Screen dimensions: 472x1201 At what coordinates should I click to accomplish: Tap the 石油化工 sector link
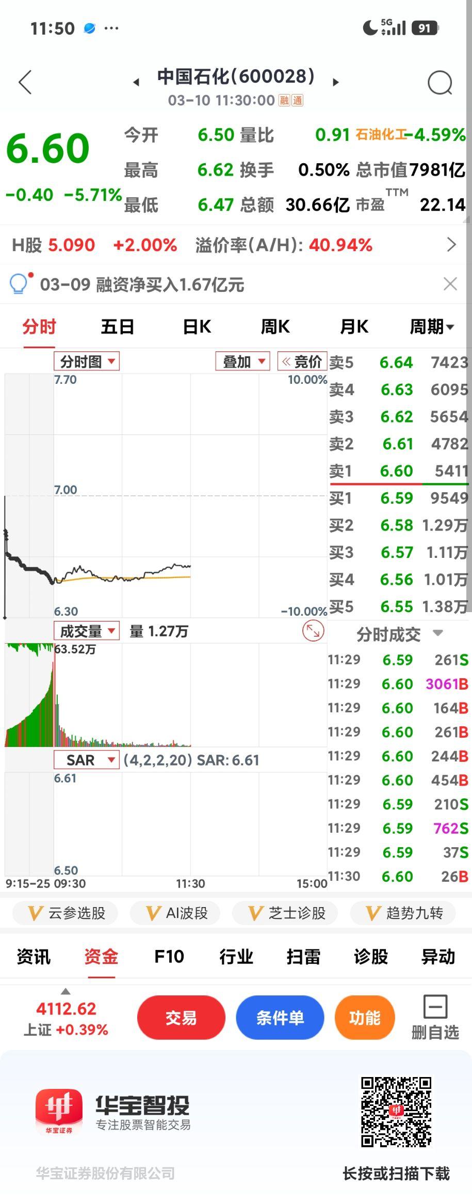point(381,135)
